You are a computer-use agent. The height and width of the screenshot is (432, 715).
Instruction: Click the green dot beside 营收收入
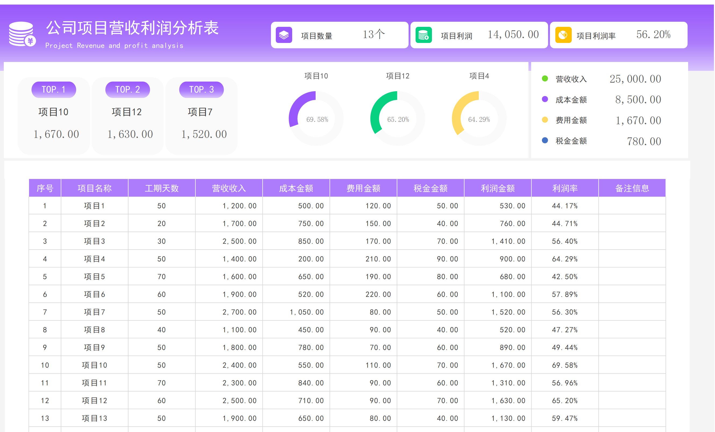[545, 79]
